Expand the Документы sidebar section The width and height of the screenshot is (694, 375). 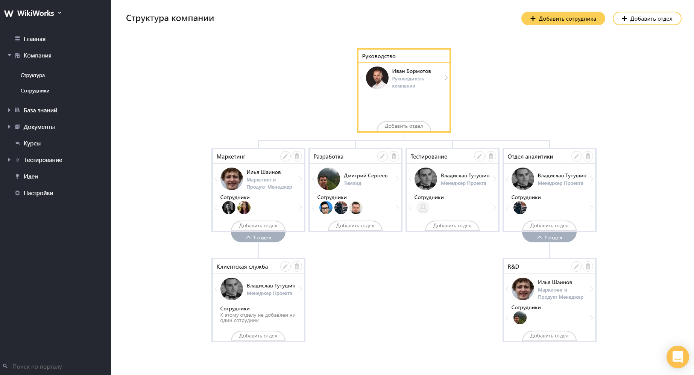coord(9,127)
